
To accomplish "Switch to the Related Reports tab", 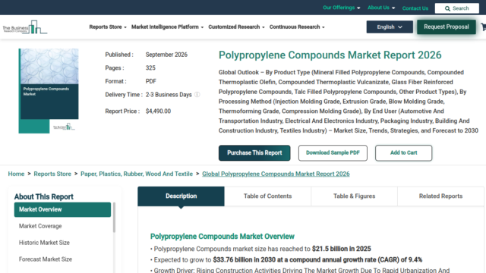I will (440, 196).
